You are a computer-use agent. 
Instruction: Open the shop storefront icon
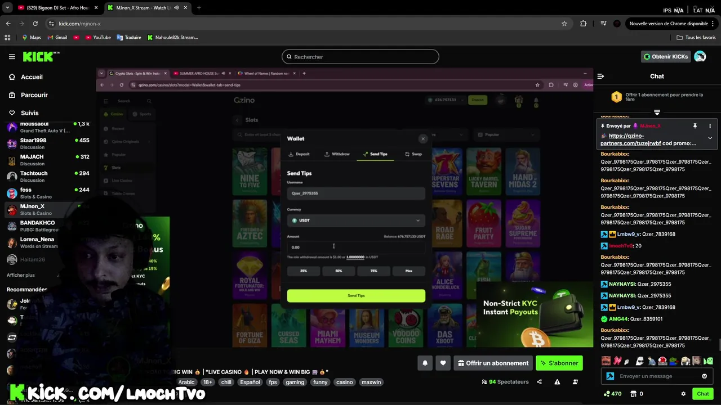click(633, 394)
